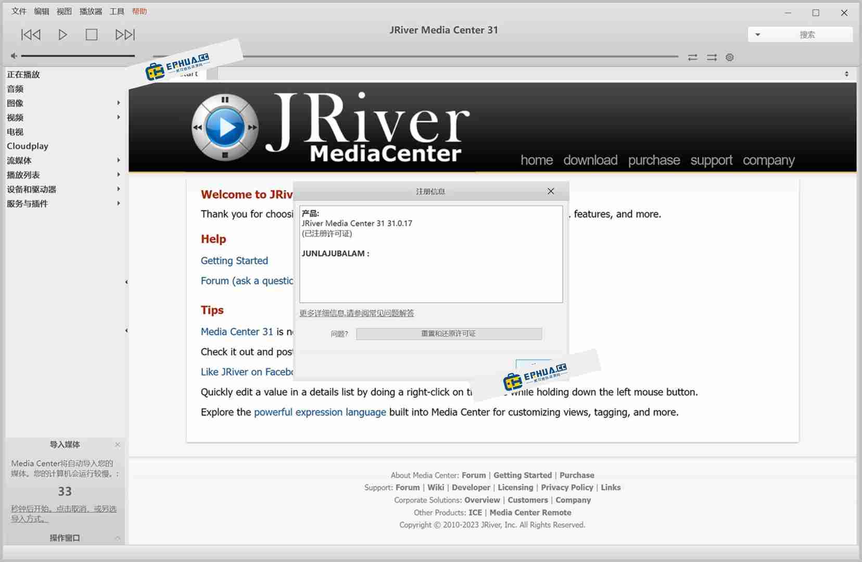Close the 导入媒体 panel
862x562 pixels.
coord(118,444)
